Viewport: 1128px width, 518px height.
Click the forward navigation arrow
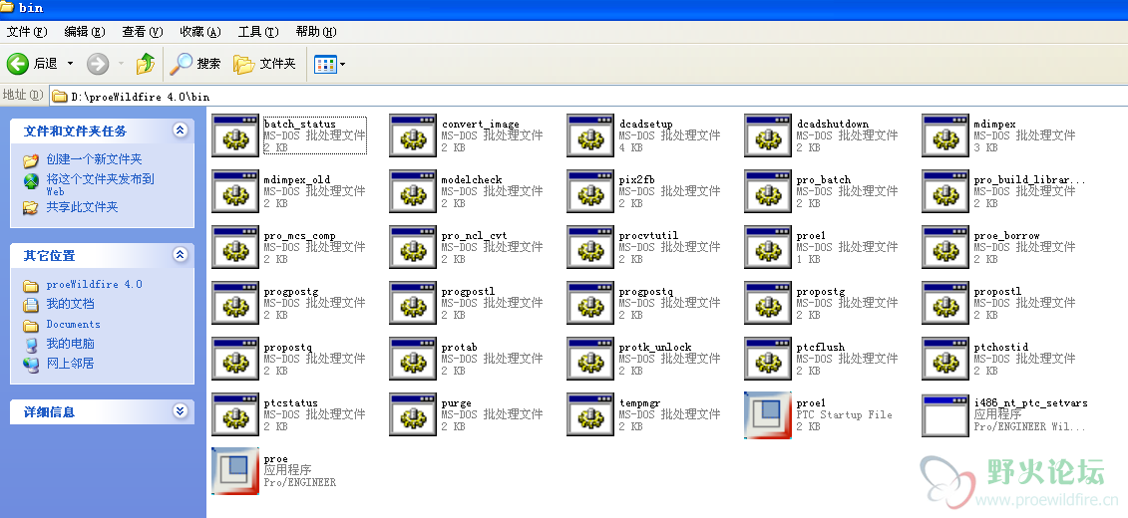(98, 64)
